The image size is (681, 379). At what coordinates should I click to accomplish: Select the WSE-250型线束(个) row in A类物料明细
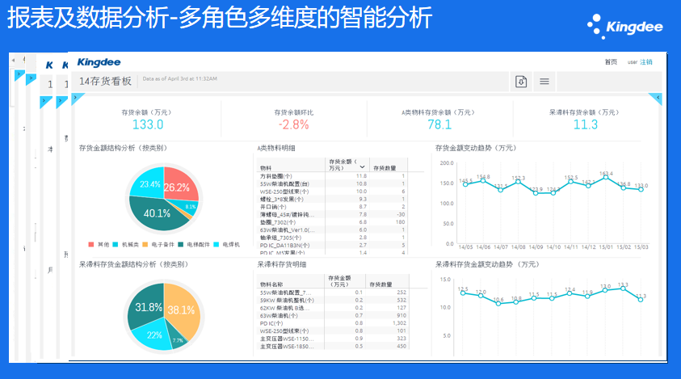332,192
